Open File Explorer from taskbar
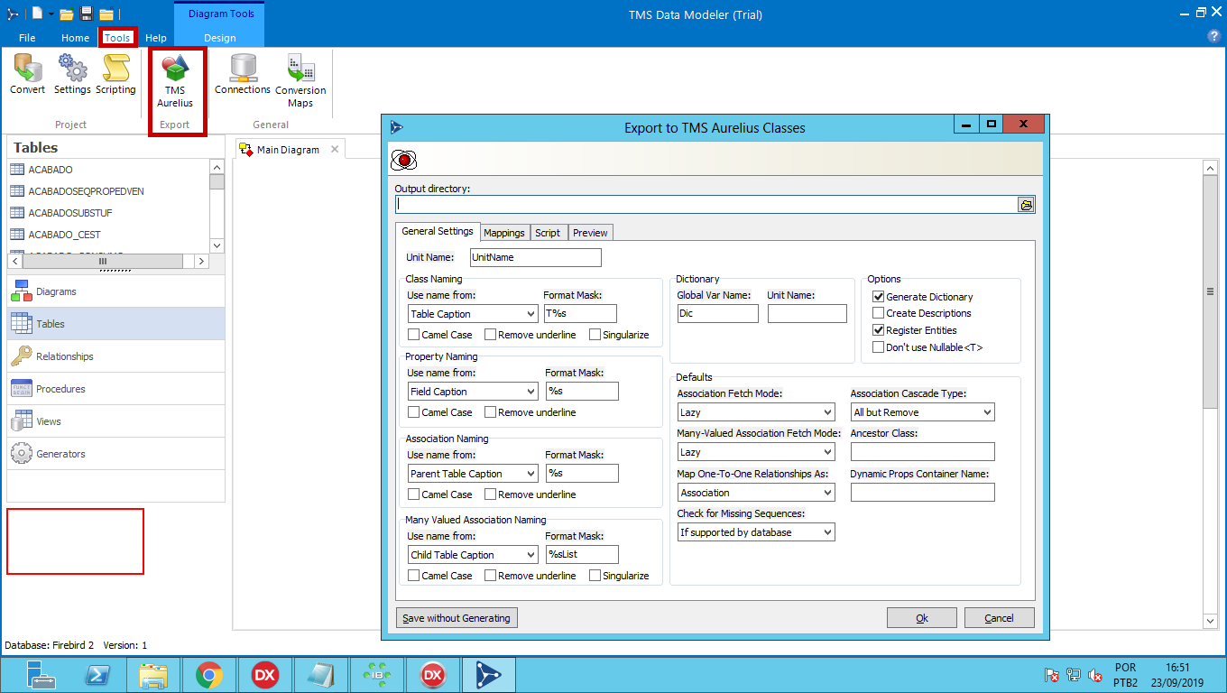Image resolution: width=1227 pixels, height=693 pixels. pos(153,674)
